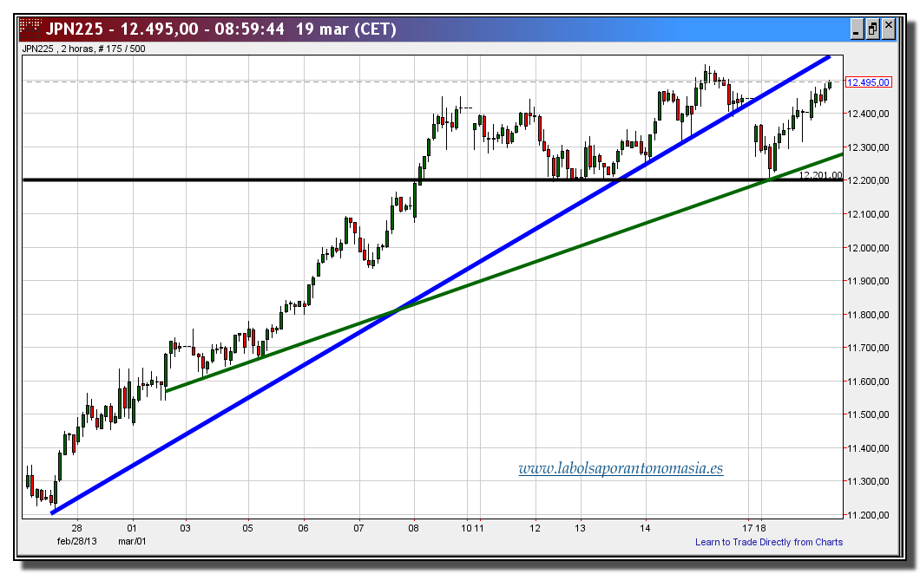Click the title text JPN225 - 12.495,00
Screen dimensions: 920x574
click(x=122, y=29)
